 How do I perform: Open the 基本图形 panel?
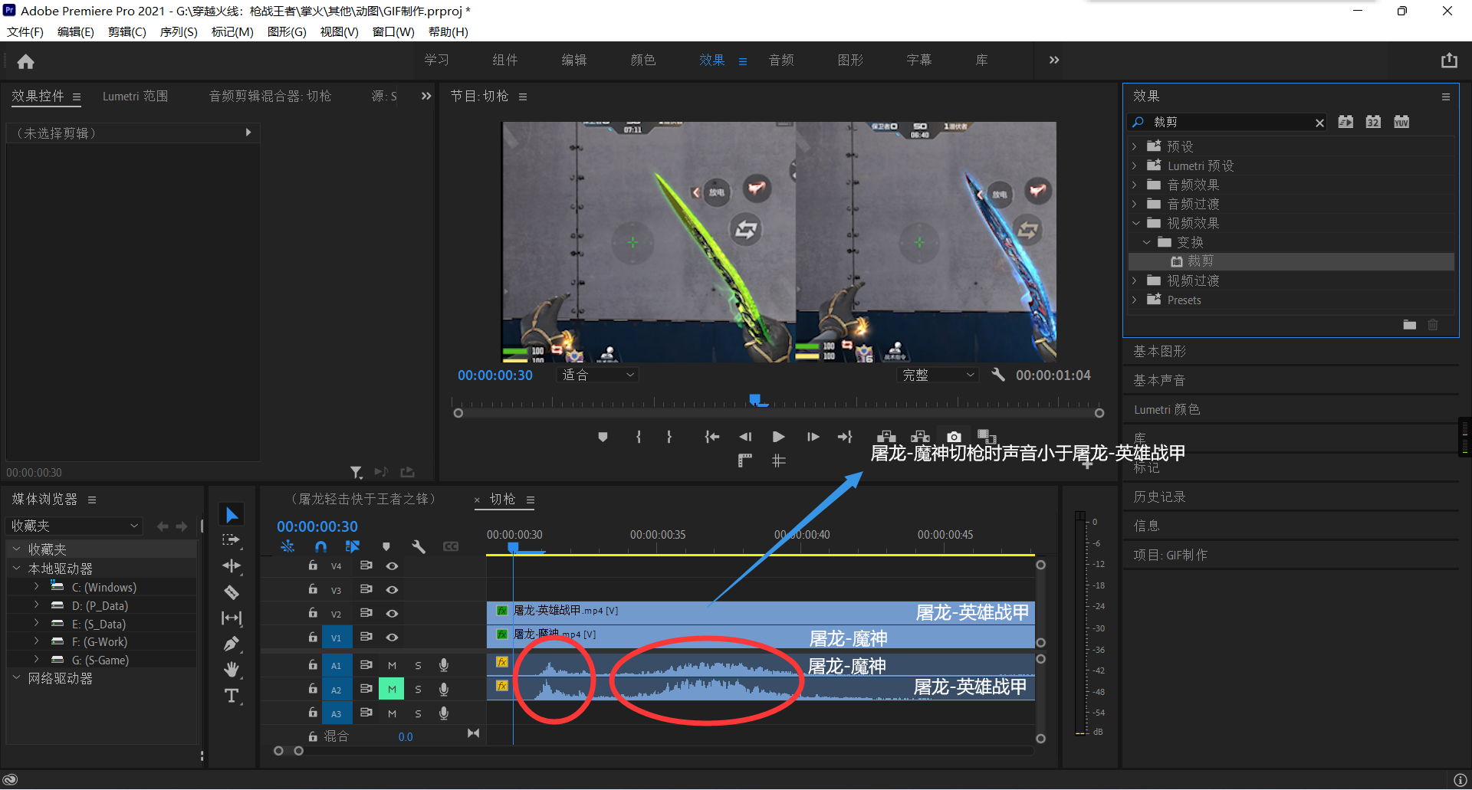[1160, 352]
